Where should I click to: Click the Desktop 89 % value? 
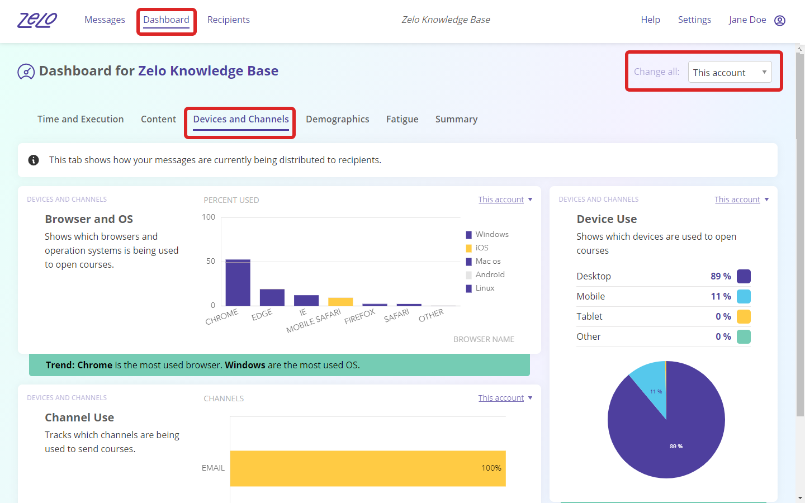coord(721,276)
